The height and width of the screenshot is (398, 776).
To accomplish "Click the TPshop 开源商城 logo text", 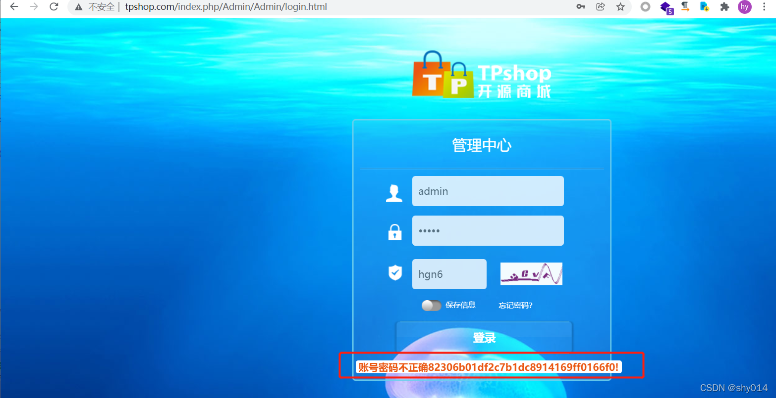I will coord(514,81).
